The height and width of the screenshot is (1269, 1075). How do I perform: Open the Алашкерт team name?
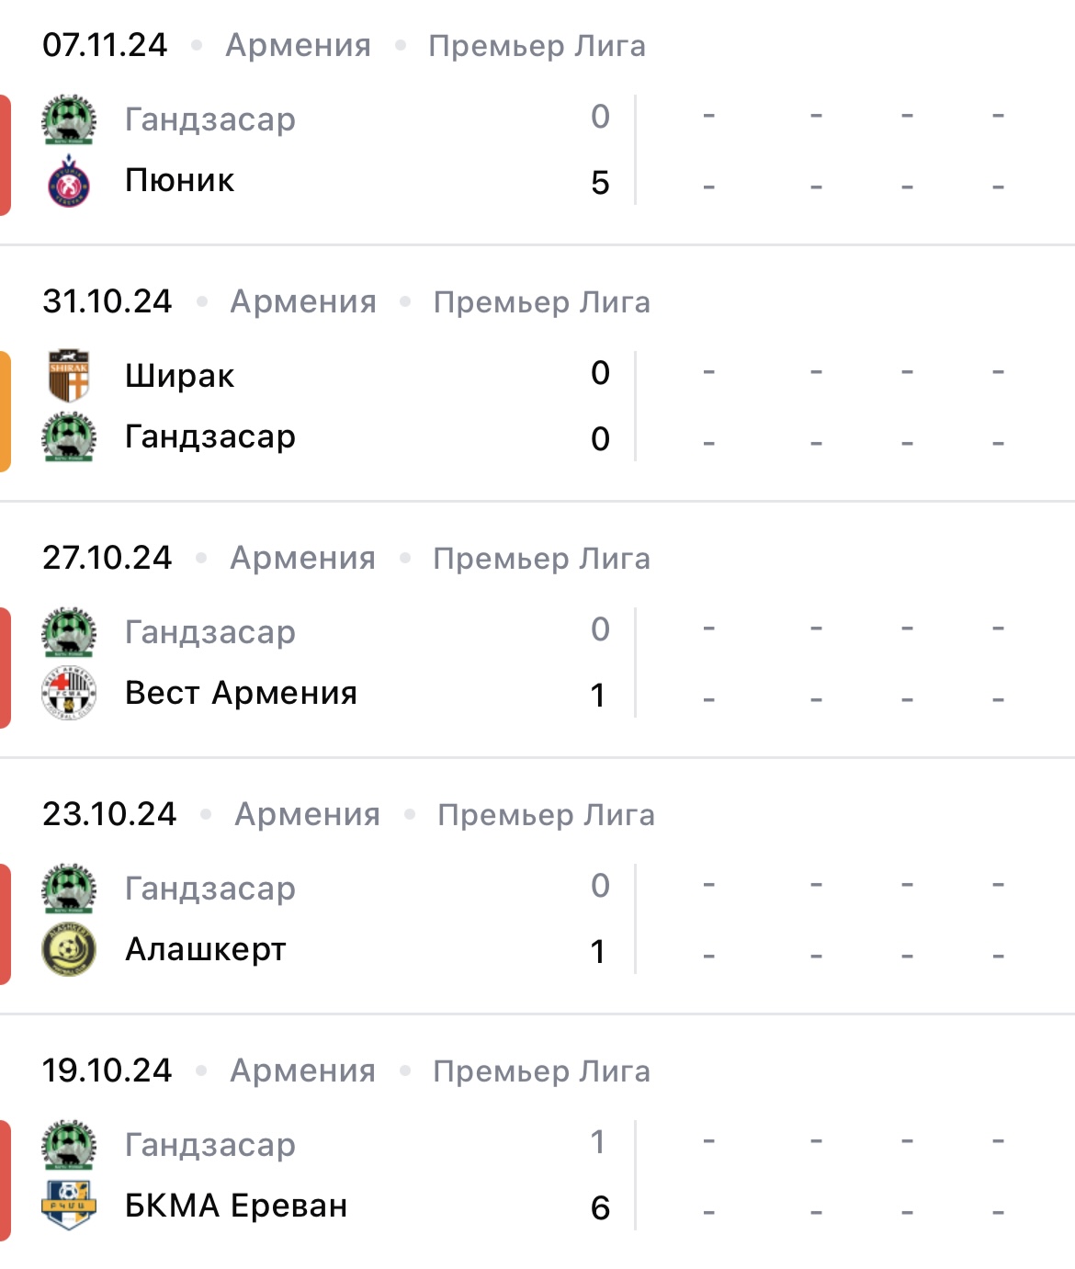206,949
